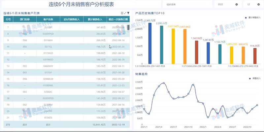Toggle the 销售收入 legend in the trend chart
The width and height of the screenshot is (264, 132).
(255, 78)
